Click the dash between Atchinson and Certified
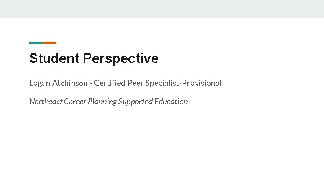 (x=91, y=84)
